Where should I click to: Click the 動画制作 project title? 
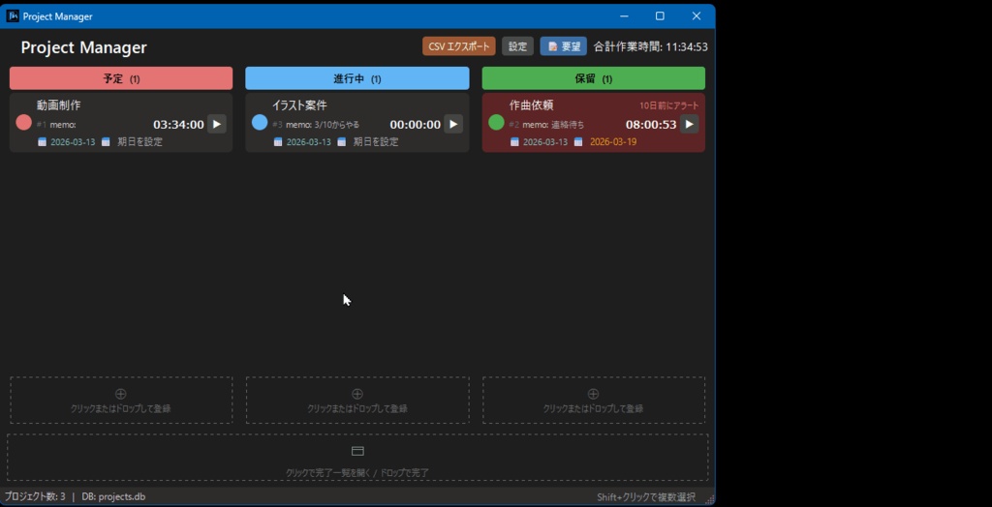(x=59, y=105)
